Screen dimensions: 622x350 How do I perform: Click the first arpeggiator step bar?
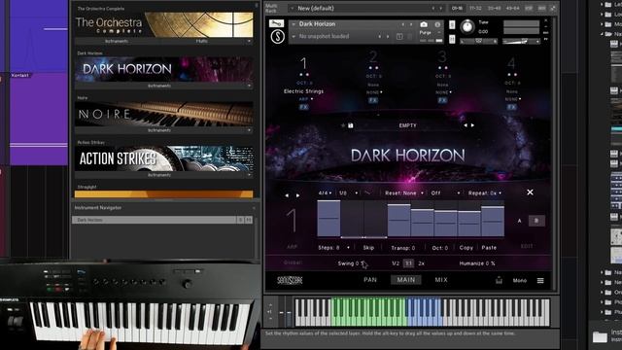tap(328, 219)
